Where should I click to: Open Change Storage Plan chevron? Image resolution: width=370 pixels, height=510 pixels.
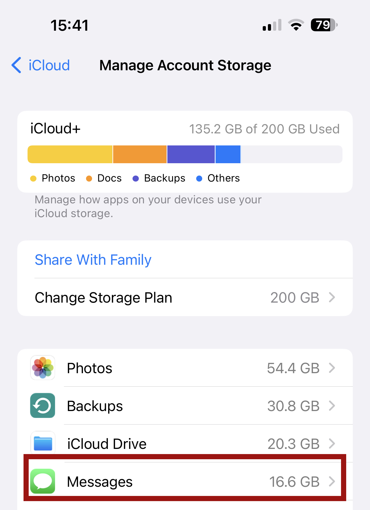click(x=332, y=297)
